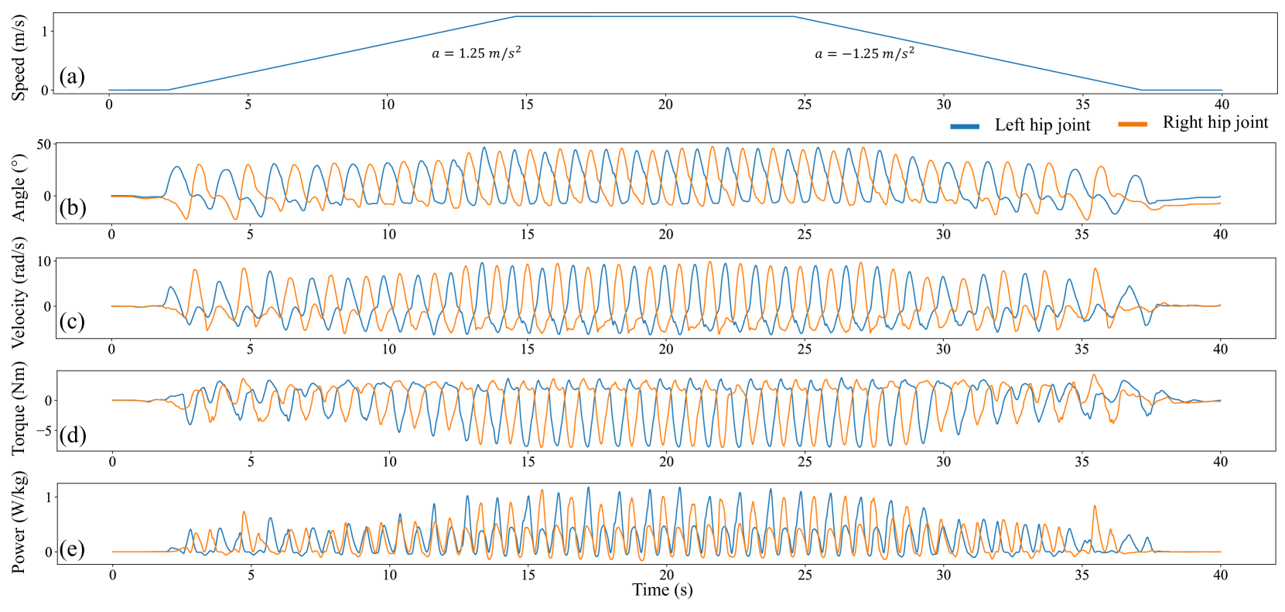1285x612 pixels.
Task: Select the 'Velocity (rad/s)' y-axis label
Action: 19,292
